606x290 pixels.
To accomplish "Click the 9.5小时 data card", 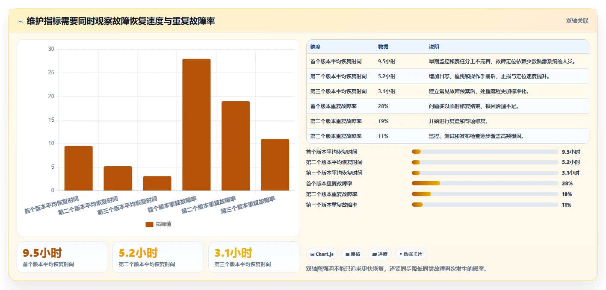I will [x=62, y=257].
